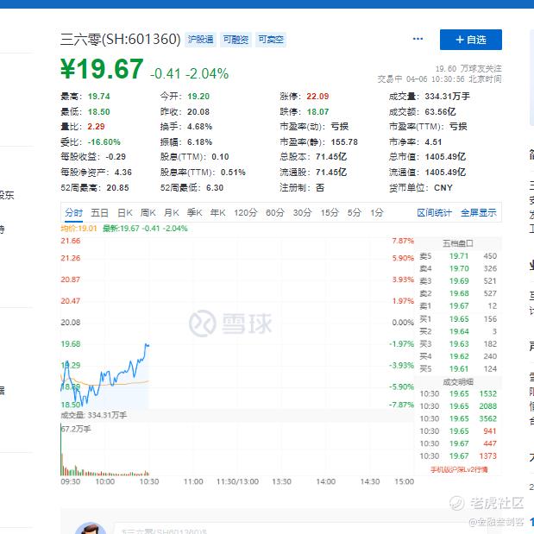This screenshot has height=534, width=534.
Task: Click the 买5 row at 19.61
Action: [458, 369]
